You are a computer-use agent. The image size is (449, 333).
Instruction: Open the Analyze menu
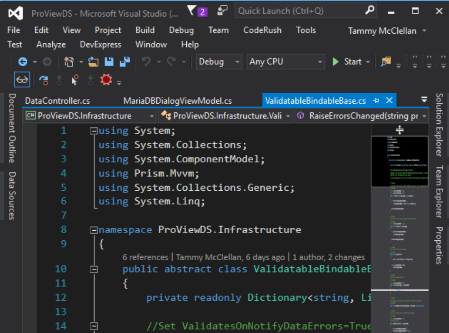point(51,44)
